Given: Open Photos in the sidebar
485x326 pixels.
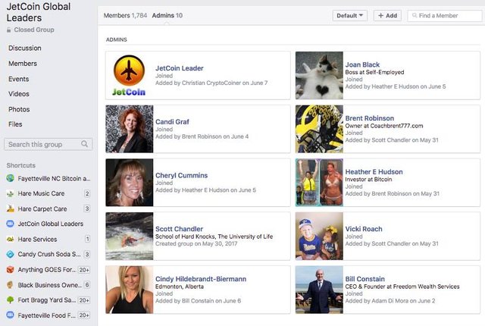Looking at the screenshot, I should pyautogui.click(x=19, y=109).
